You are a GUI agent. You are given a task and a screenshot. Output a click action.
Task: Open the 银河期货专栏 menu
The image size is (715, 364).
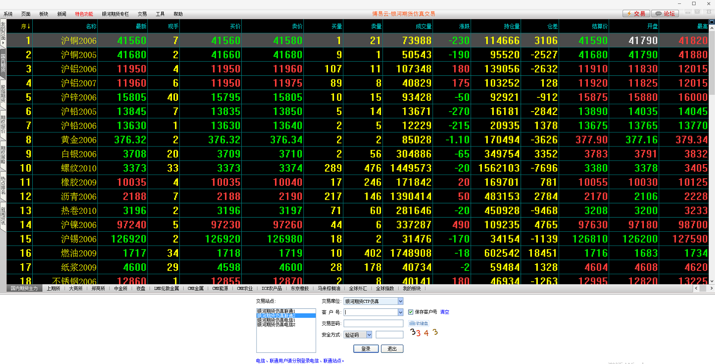116,14
